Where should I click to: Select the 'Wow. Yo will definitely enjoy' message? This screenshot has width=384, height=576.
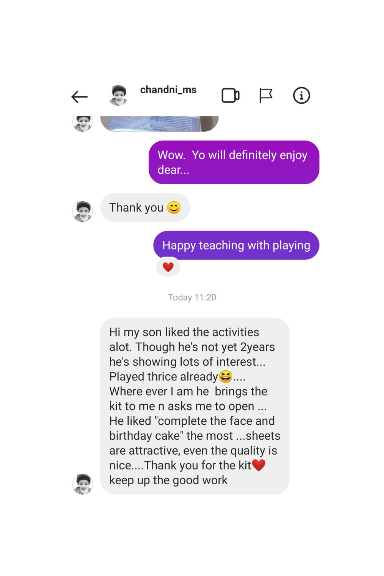point(233,162)
